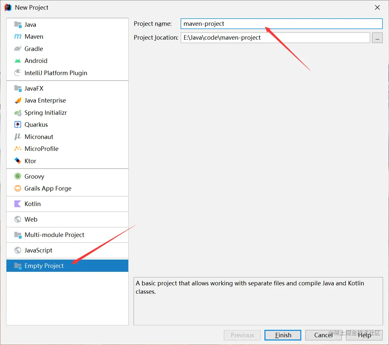Click the Cancel button
Screen dimensions: 389x345
(x=323, y=335)
